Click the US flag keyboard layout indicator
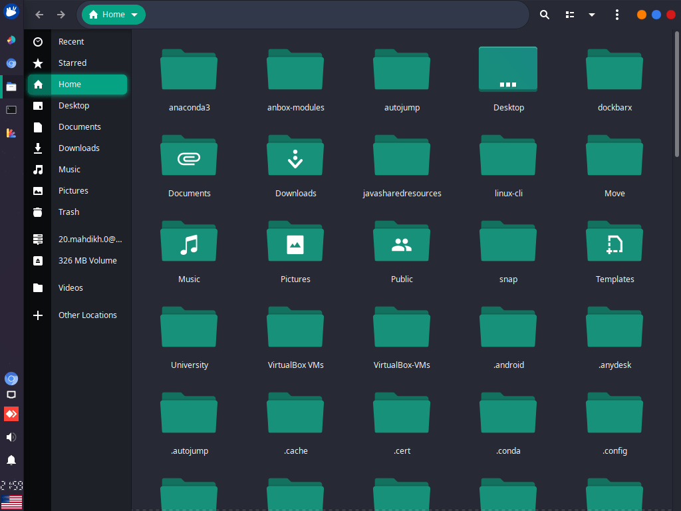This screenshot has height=511, width=681. (11, 502)
